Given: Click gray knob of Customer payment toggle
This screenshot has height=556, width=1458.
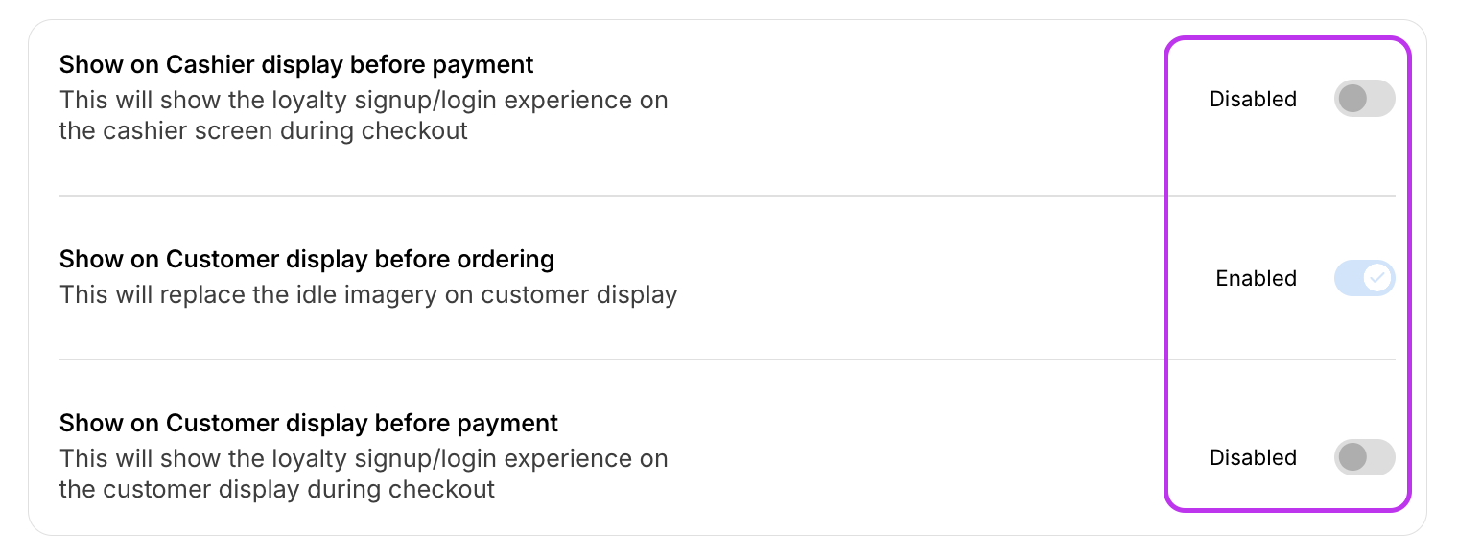Looking at the screenshot, I should tap(1352, 457).
